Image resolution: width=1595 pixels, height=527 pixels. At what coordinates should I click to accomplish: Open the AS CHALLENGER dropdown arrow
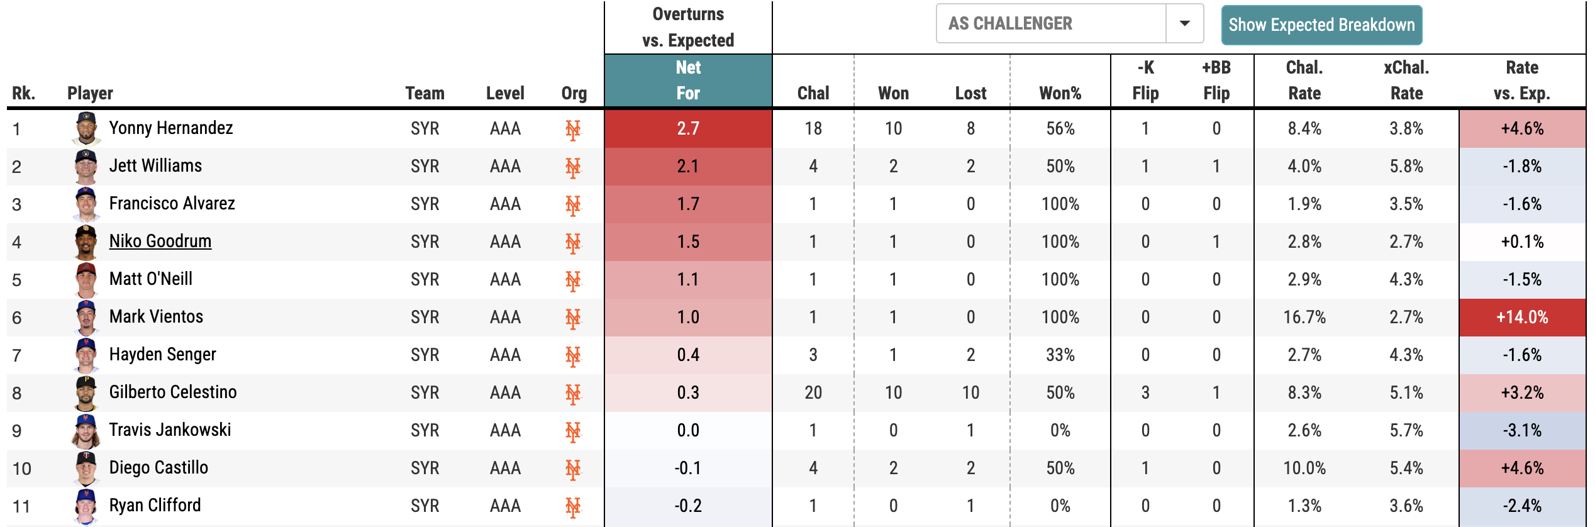click(x=1184, y=24)
